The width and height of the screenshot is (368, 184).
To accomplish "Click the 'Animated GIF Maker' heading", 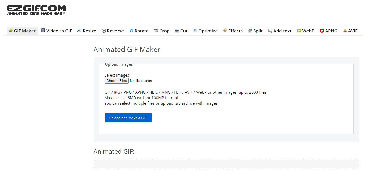I will pos(127,50).
